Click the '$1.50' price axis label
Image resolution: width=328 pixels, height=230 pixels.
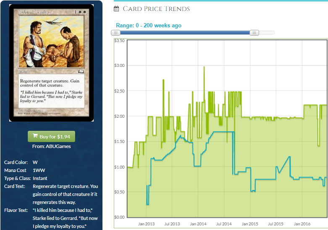(x=119, y=142)
